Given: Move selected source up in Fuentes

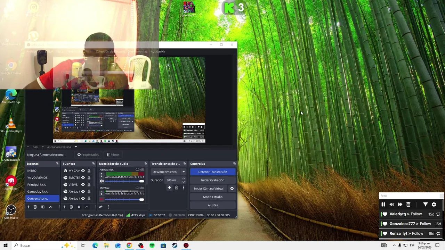Looking at the screenshot, I should (87, 207).
